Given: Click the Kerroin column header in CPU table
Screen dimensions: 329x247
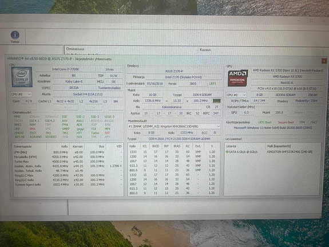Looking at the screenshot, I should click(x=78, y=147).
